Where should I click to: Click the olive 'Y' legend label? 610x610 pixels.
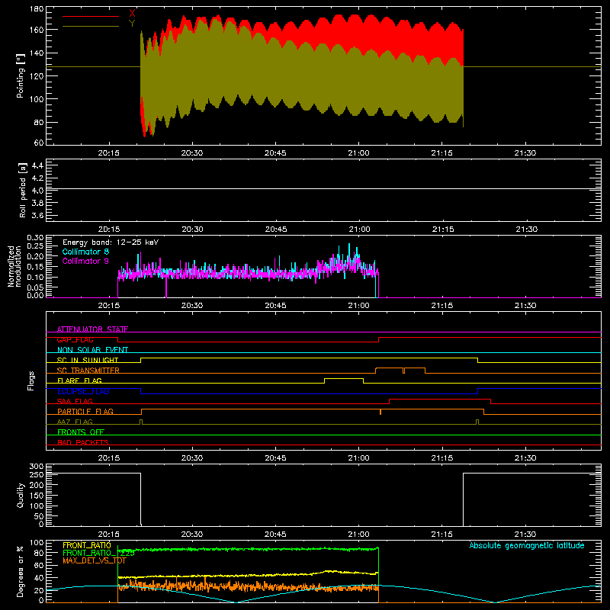pos(132,24)
